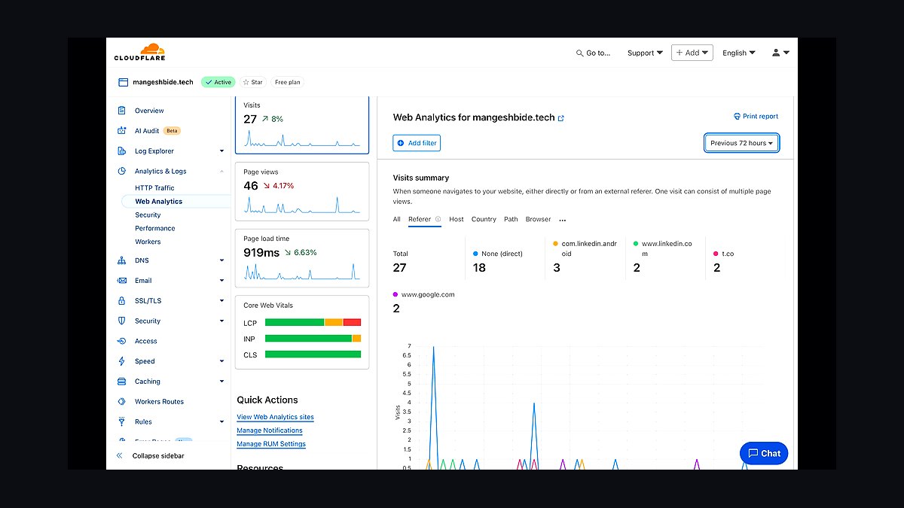Collapse the Analytics & Logs section
Screen dimensions: 904x508
221,172
